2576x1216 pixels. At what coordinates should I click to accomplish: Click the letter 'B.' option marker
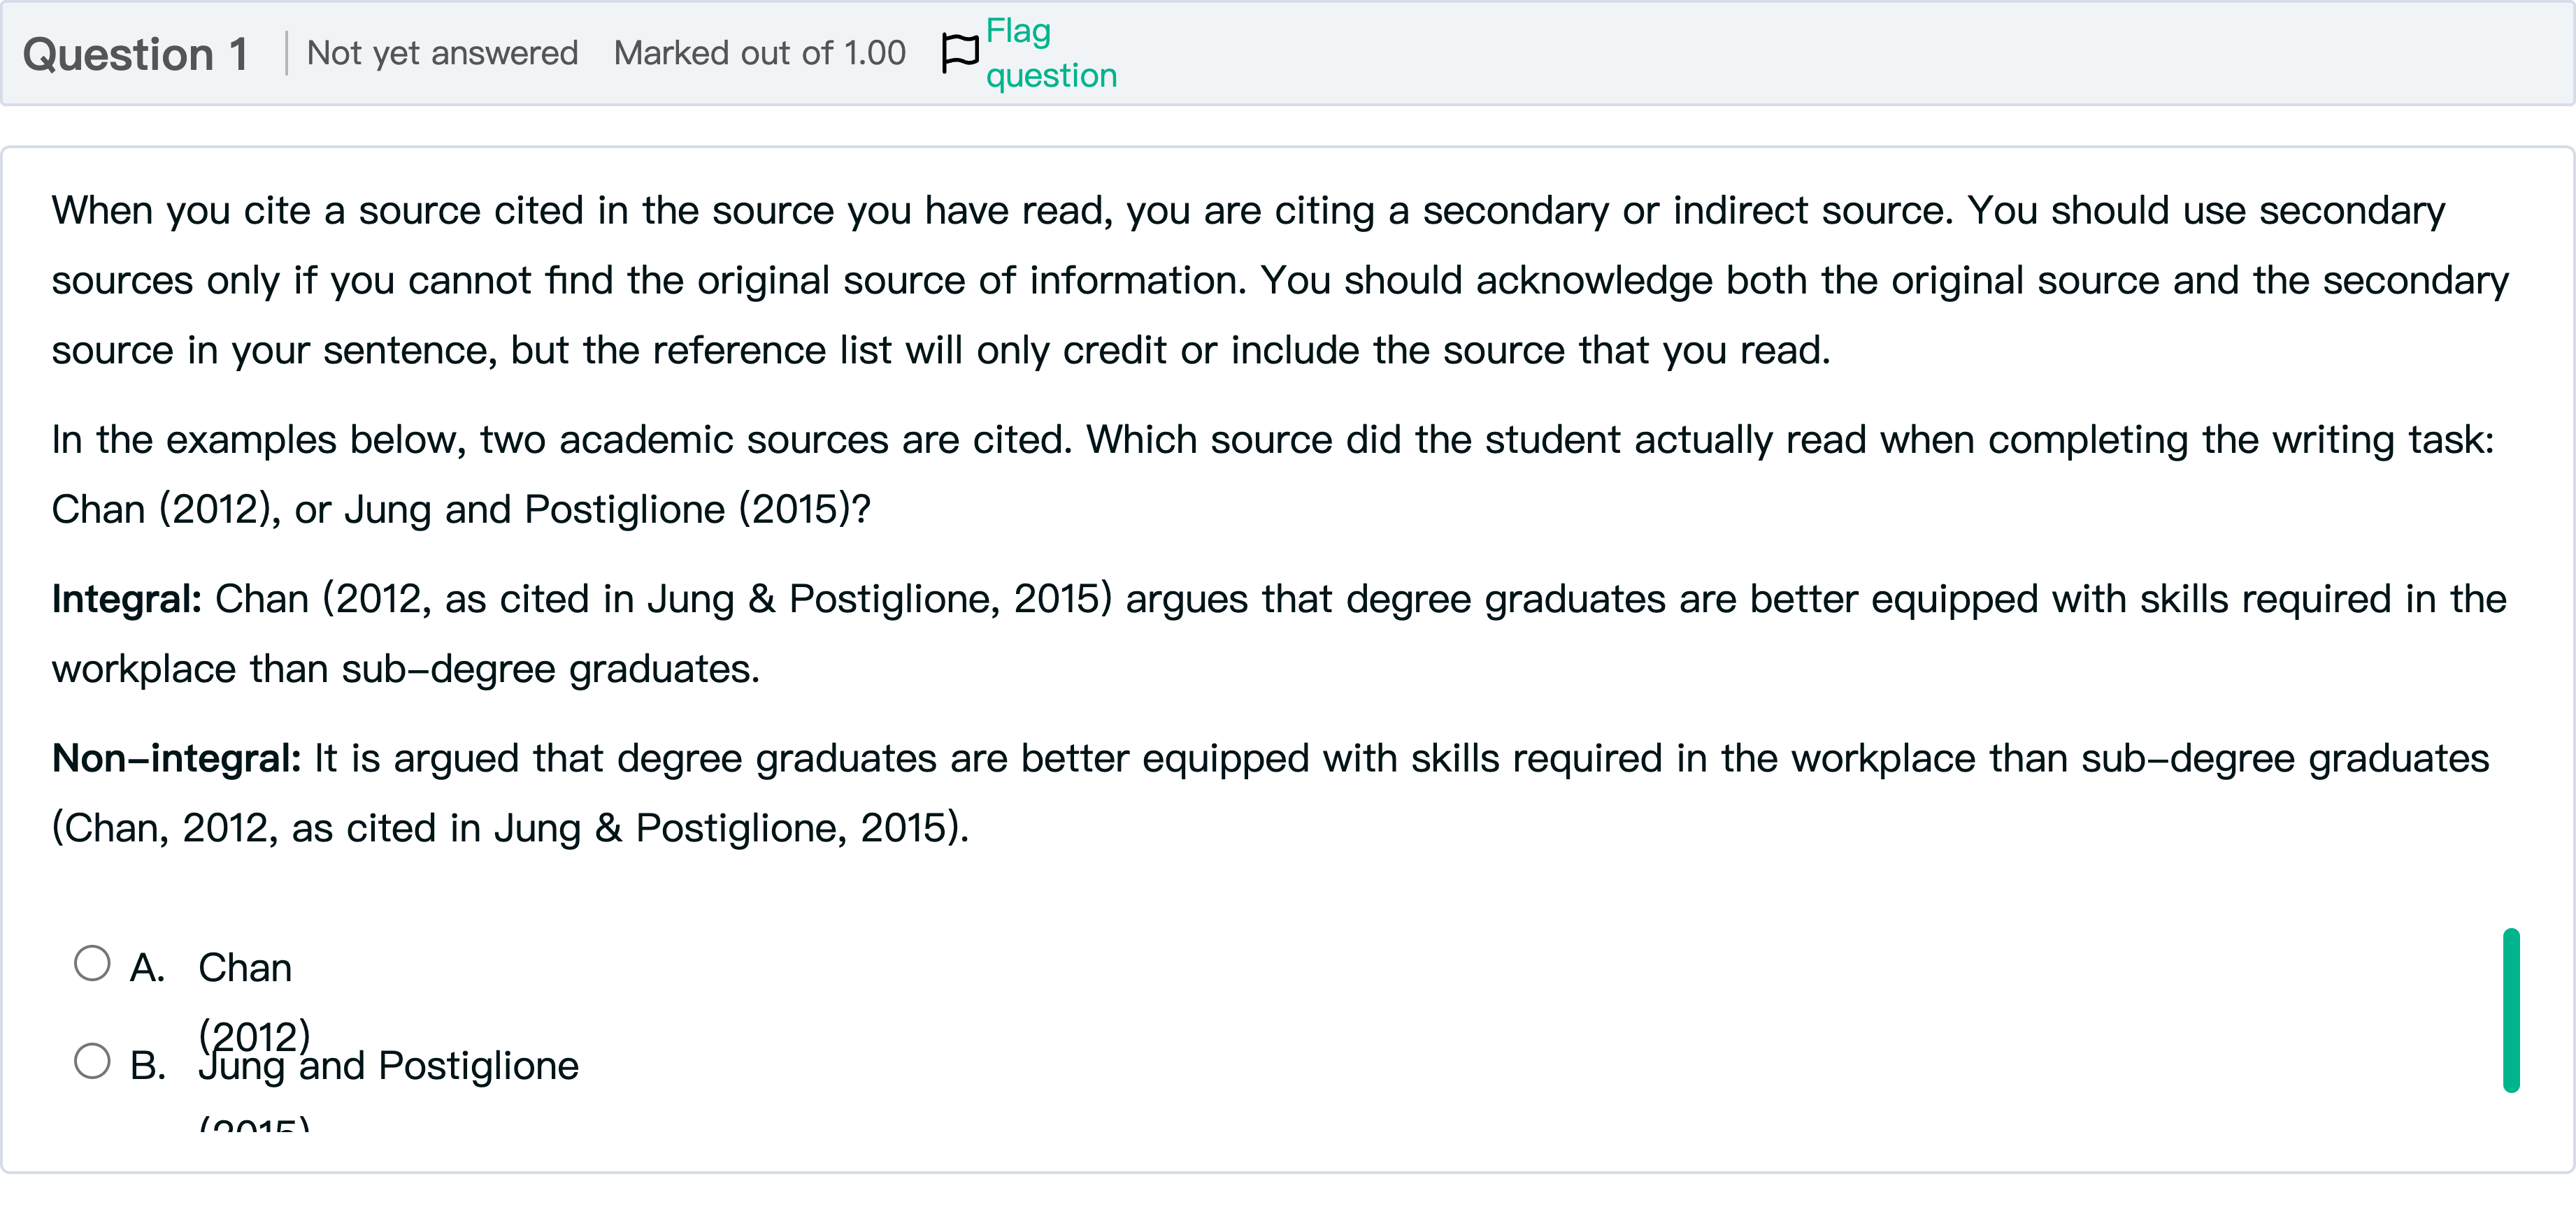tap(147, 1066)
